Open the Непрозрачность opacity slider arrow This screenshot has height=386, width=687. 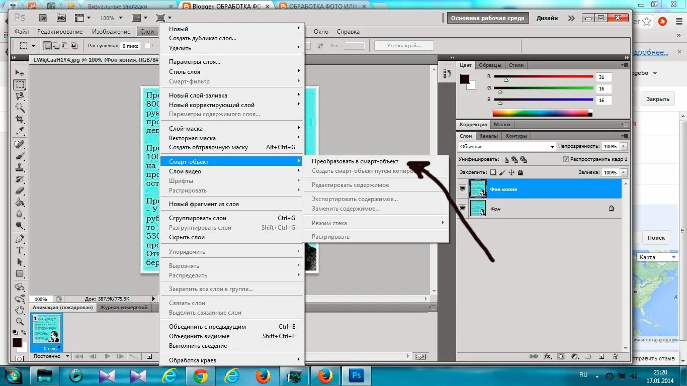(x=624, y=146)
